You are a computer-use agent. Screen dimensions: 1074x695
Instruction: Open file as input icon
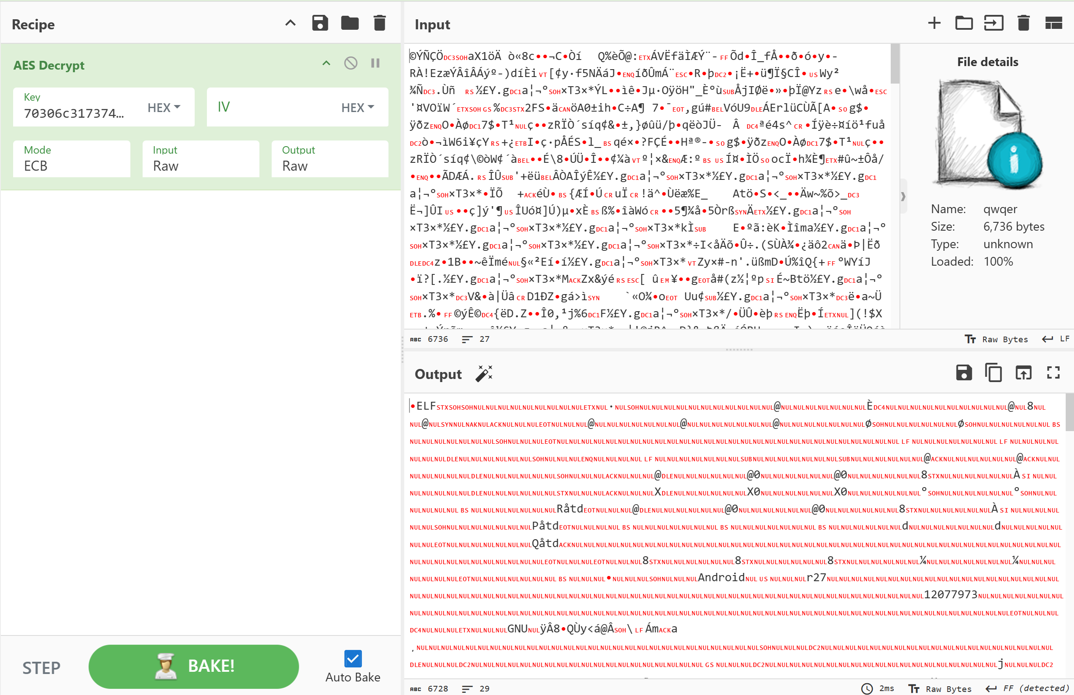(993, 23)
